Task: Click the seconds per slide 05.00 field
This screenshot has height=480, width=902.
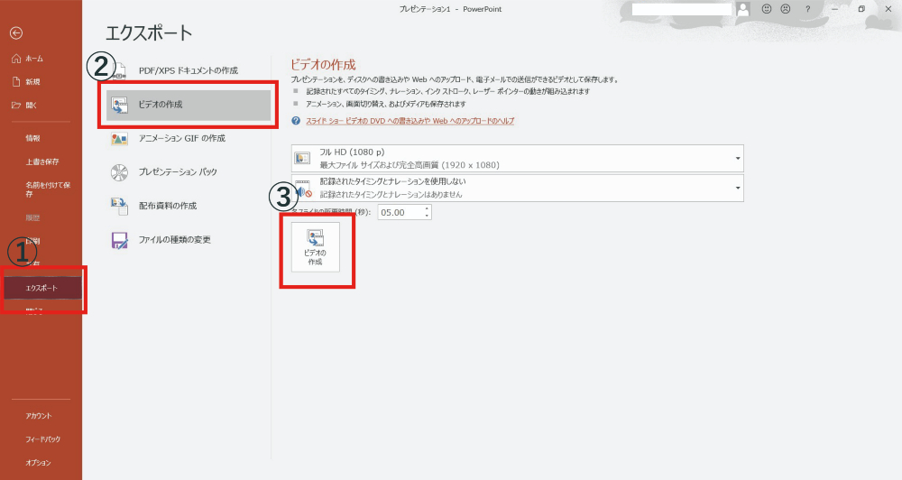Action: pos(400,212)
